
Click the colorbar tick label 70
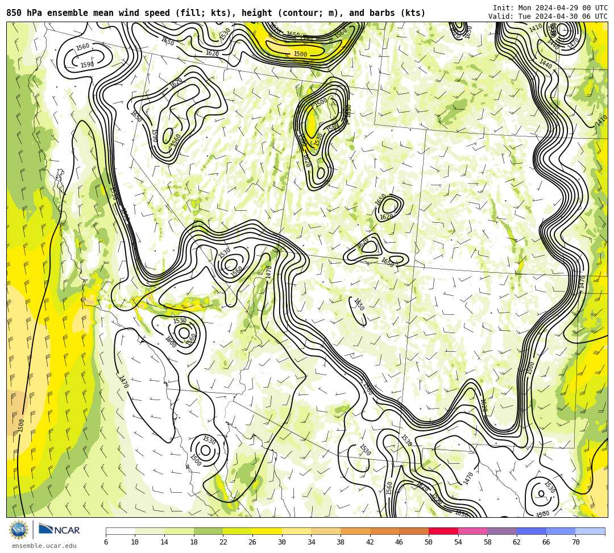[x=575, y=542]
